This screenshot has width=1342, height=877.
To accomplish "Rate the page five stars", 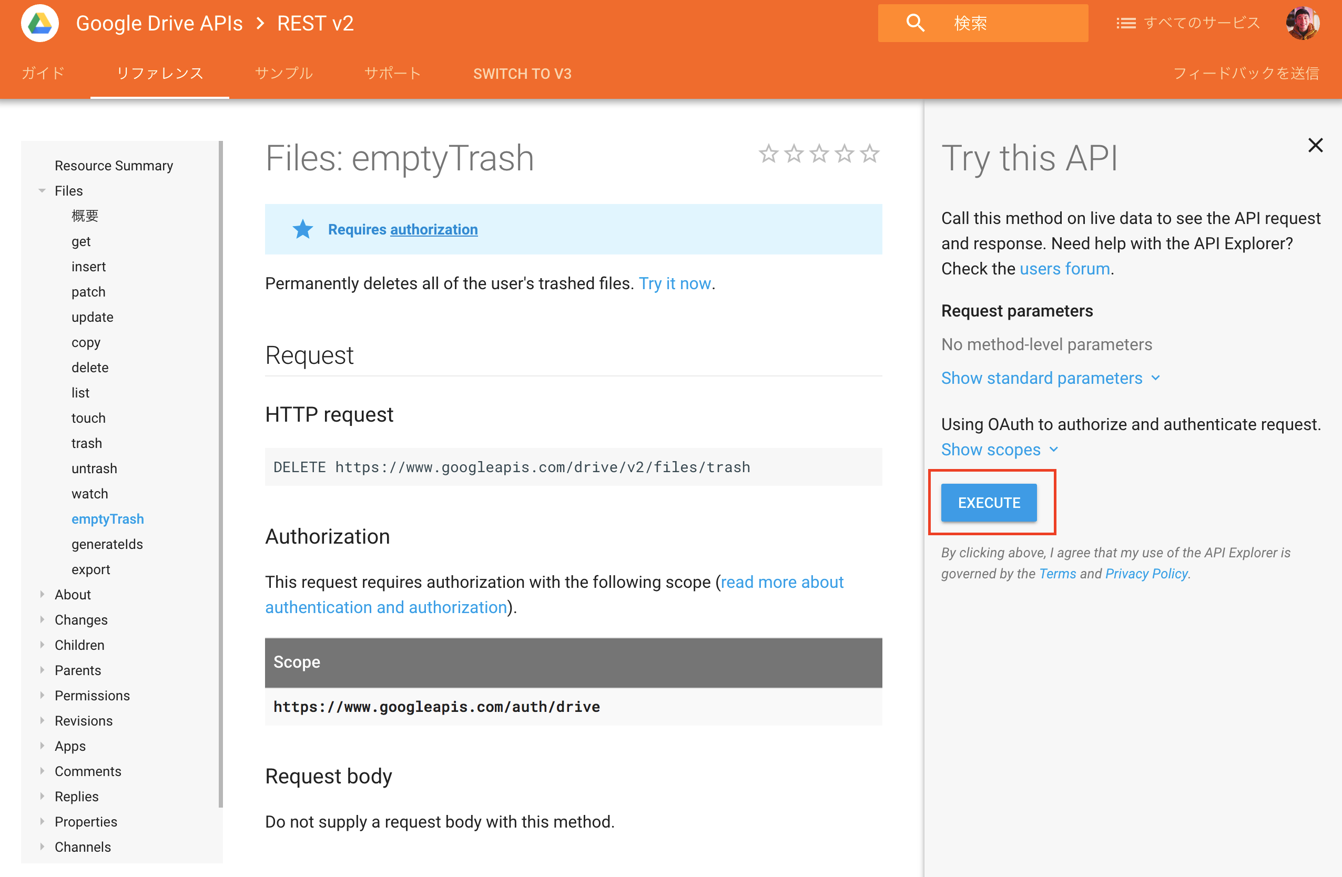I will [x=870, y=154].
